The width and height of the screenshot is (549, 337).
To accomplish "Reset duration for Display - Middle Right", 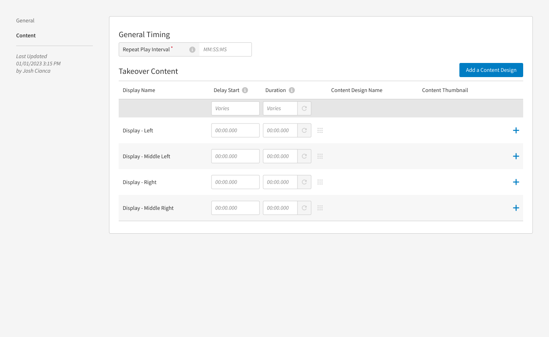I will pyautogui.click(x=304, y=208).
